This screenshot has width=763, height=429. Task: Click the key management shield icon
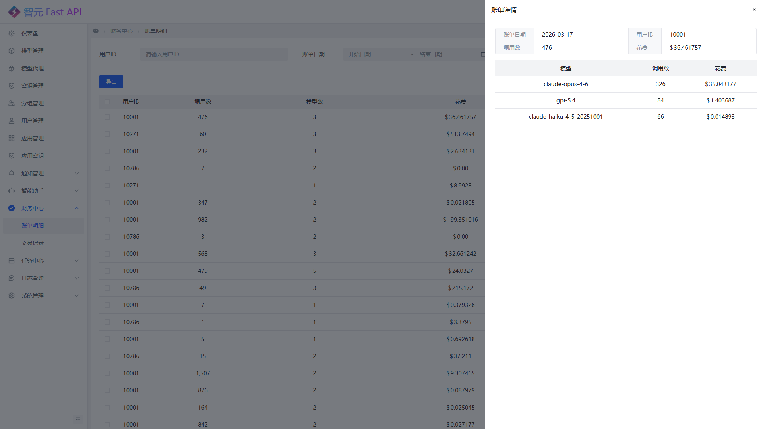click(12, 86)
